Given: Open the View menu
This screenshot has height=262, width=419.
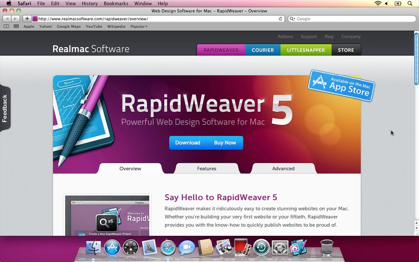Looking at the screenshot, I should click(71, 3).
